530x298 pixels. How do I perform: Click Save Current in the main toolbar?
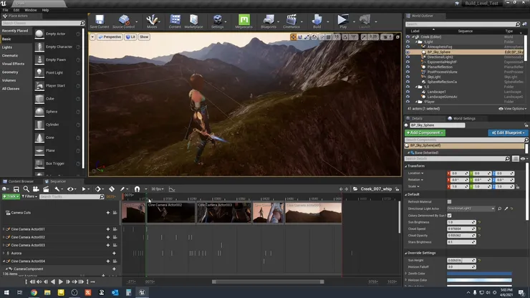(x=100, y=21)
